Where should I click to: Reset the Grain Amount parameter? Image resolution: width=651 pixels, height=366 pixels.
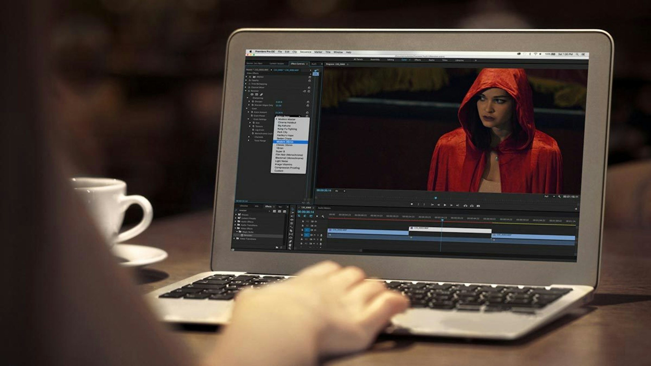[307, 113]
